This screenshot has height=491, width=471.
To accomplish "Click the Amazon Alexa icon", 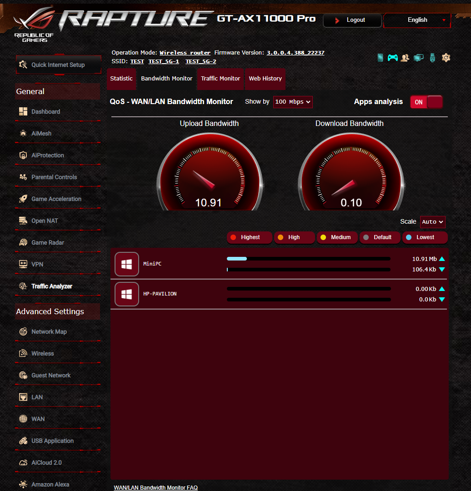I will 23,485.
